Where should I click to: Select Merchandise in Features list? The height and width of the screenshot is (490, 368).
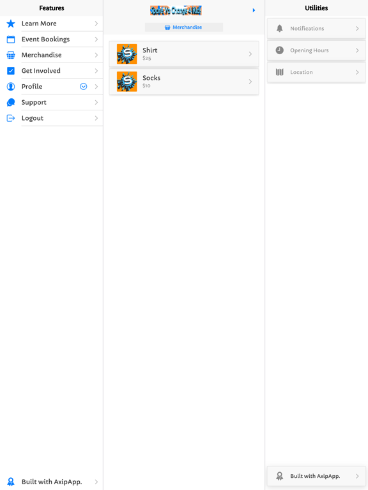(51, 55)
